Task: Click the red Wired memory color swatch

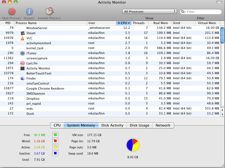Action: [55, 141]
